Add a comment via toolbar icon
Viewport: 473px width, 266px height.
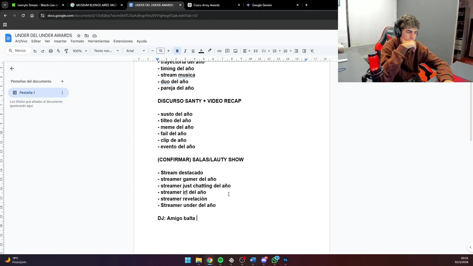[227, 51]
